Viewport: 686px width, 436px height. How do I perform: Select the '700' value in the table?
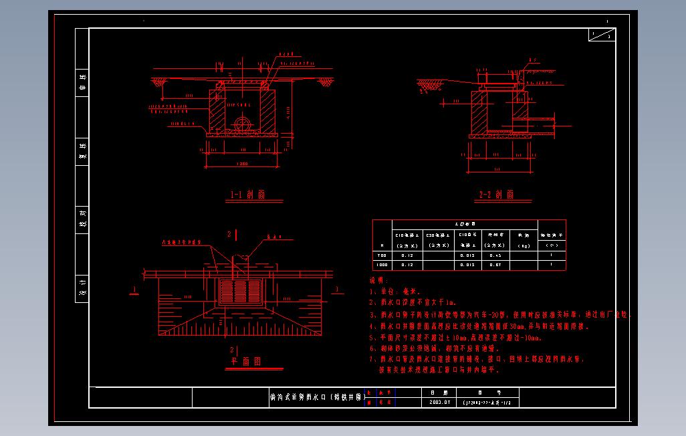point(382,255)
